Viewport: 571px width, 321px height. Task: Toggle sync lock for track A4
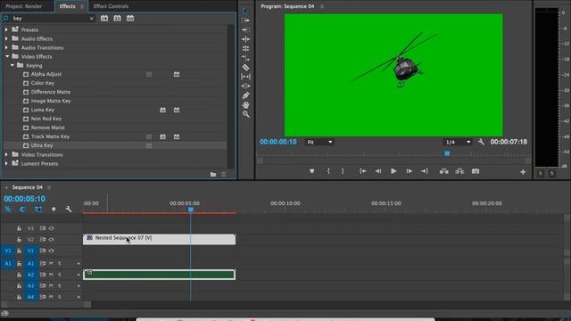tap(43, 297)
